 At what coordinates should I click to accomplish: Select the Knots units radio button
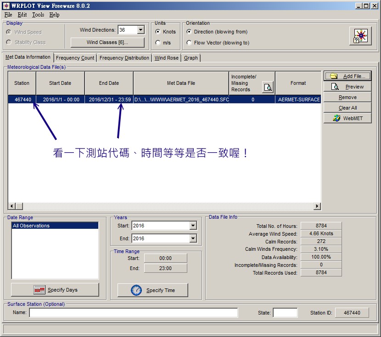click(158, 32)
